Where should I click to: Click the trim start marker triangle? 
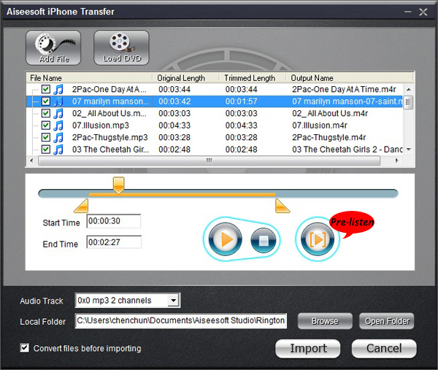click(82, 206)
